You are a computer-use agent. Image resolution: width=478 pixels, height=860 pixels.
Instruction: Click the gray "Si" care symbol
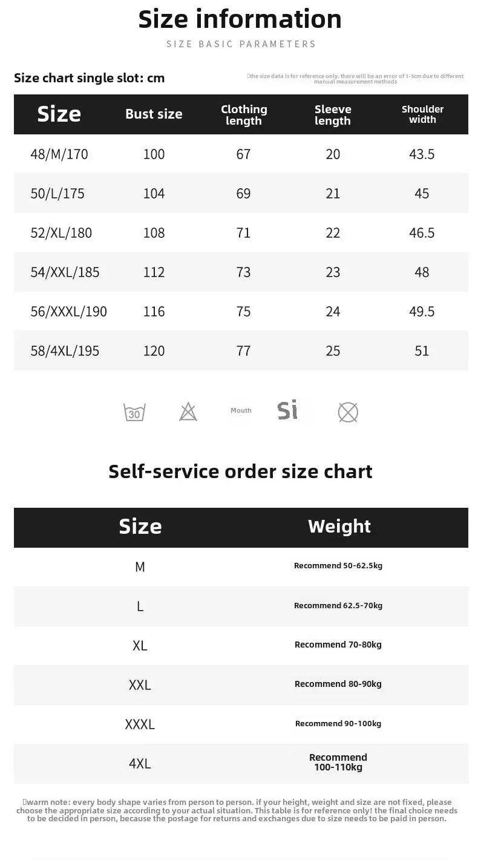288,410
